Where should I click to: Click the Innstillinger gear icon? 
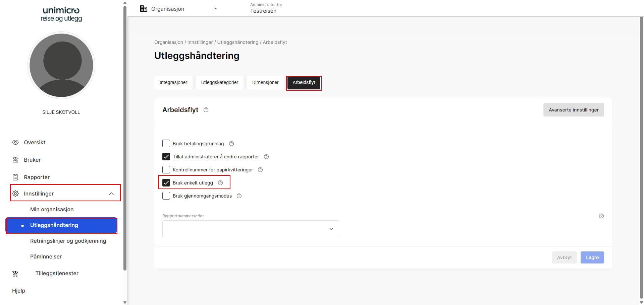(15, 194)
